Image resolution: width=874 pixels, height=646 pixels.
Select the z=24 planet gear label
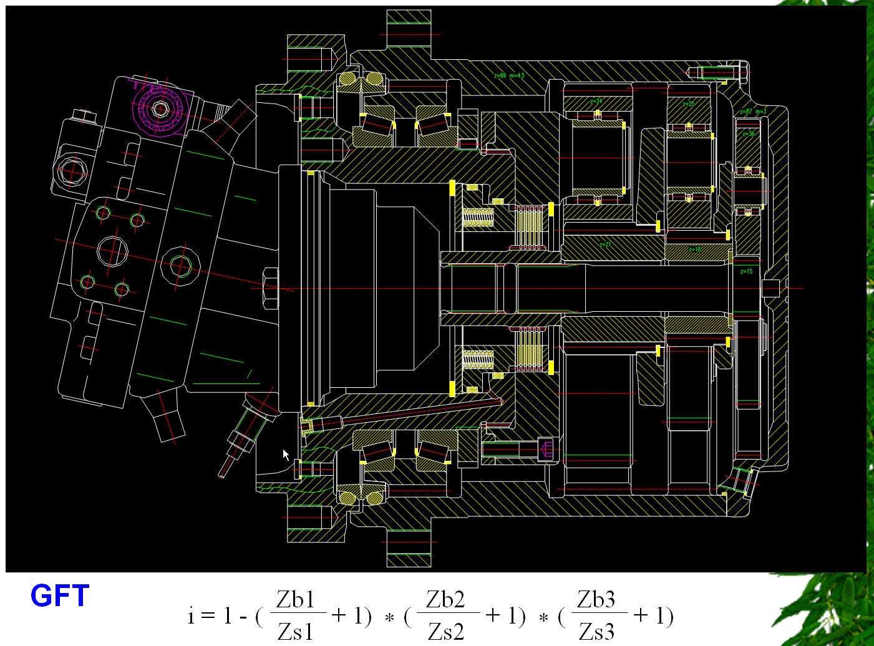pos(596,100)
